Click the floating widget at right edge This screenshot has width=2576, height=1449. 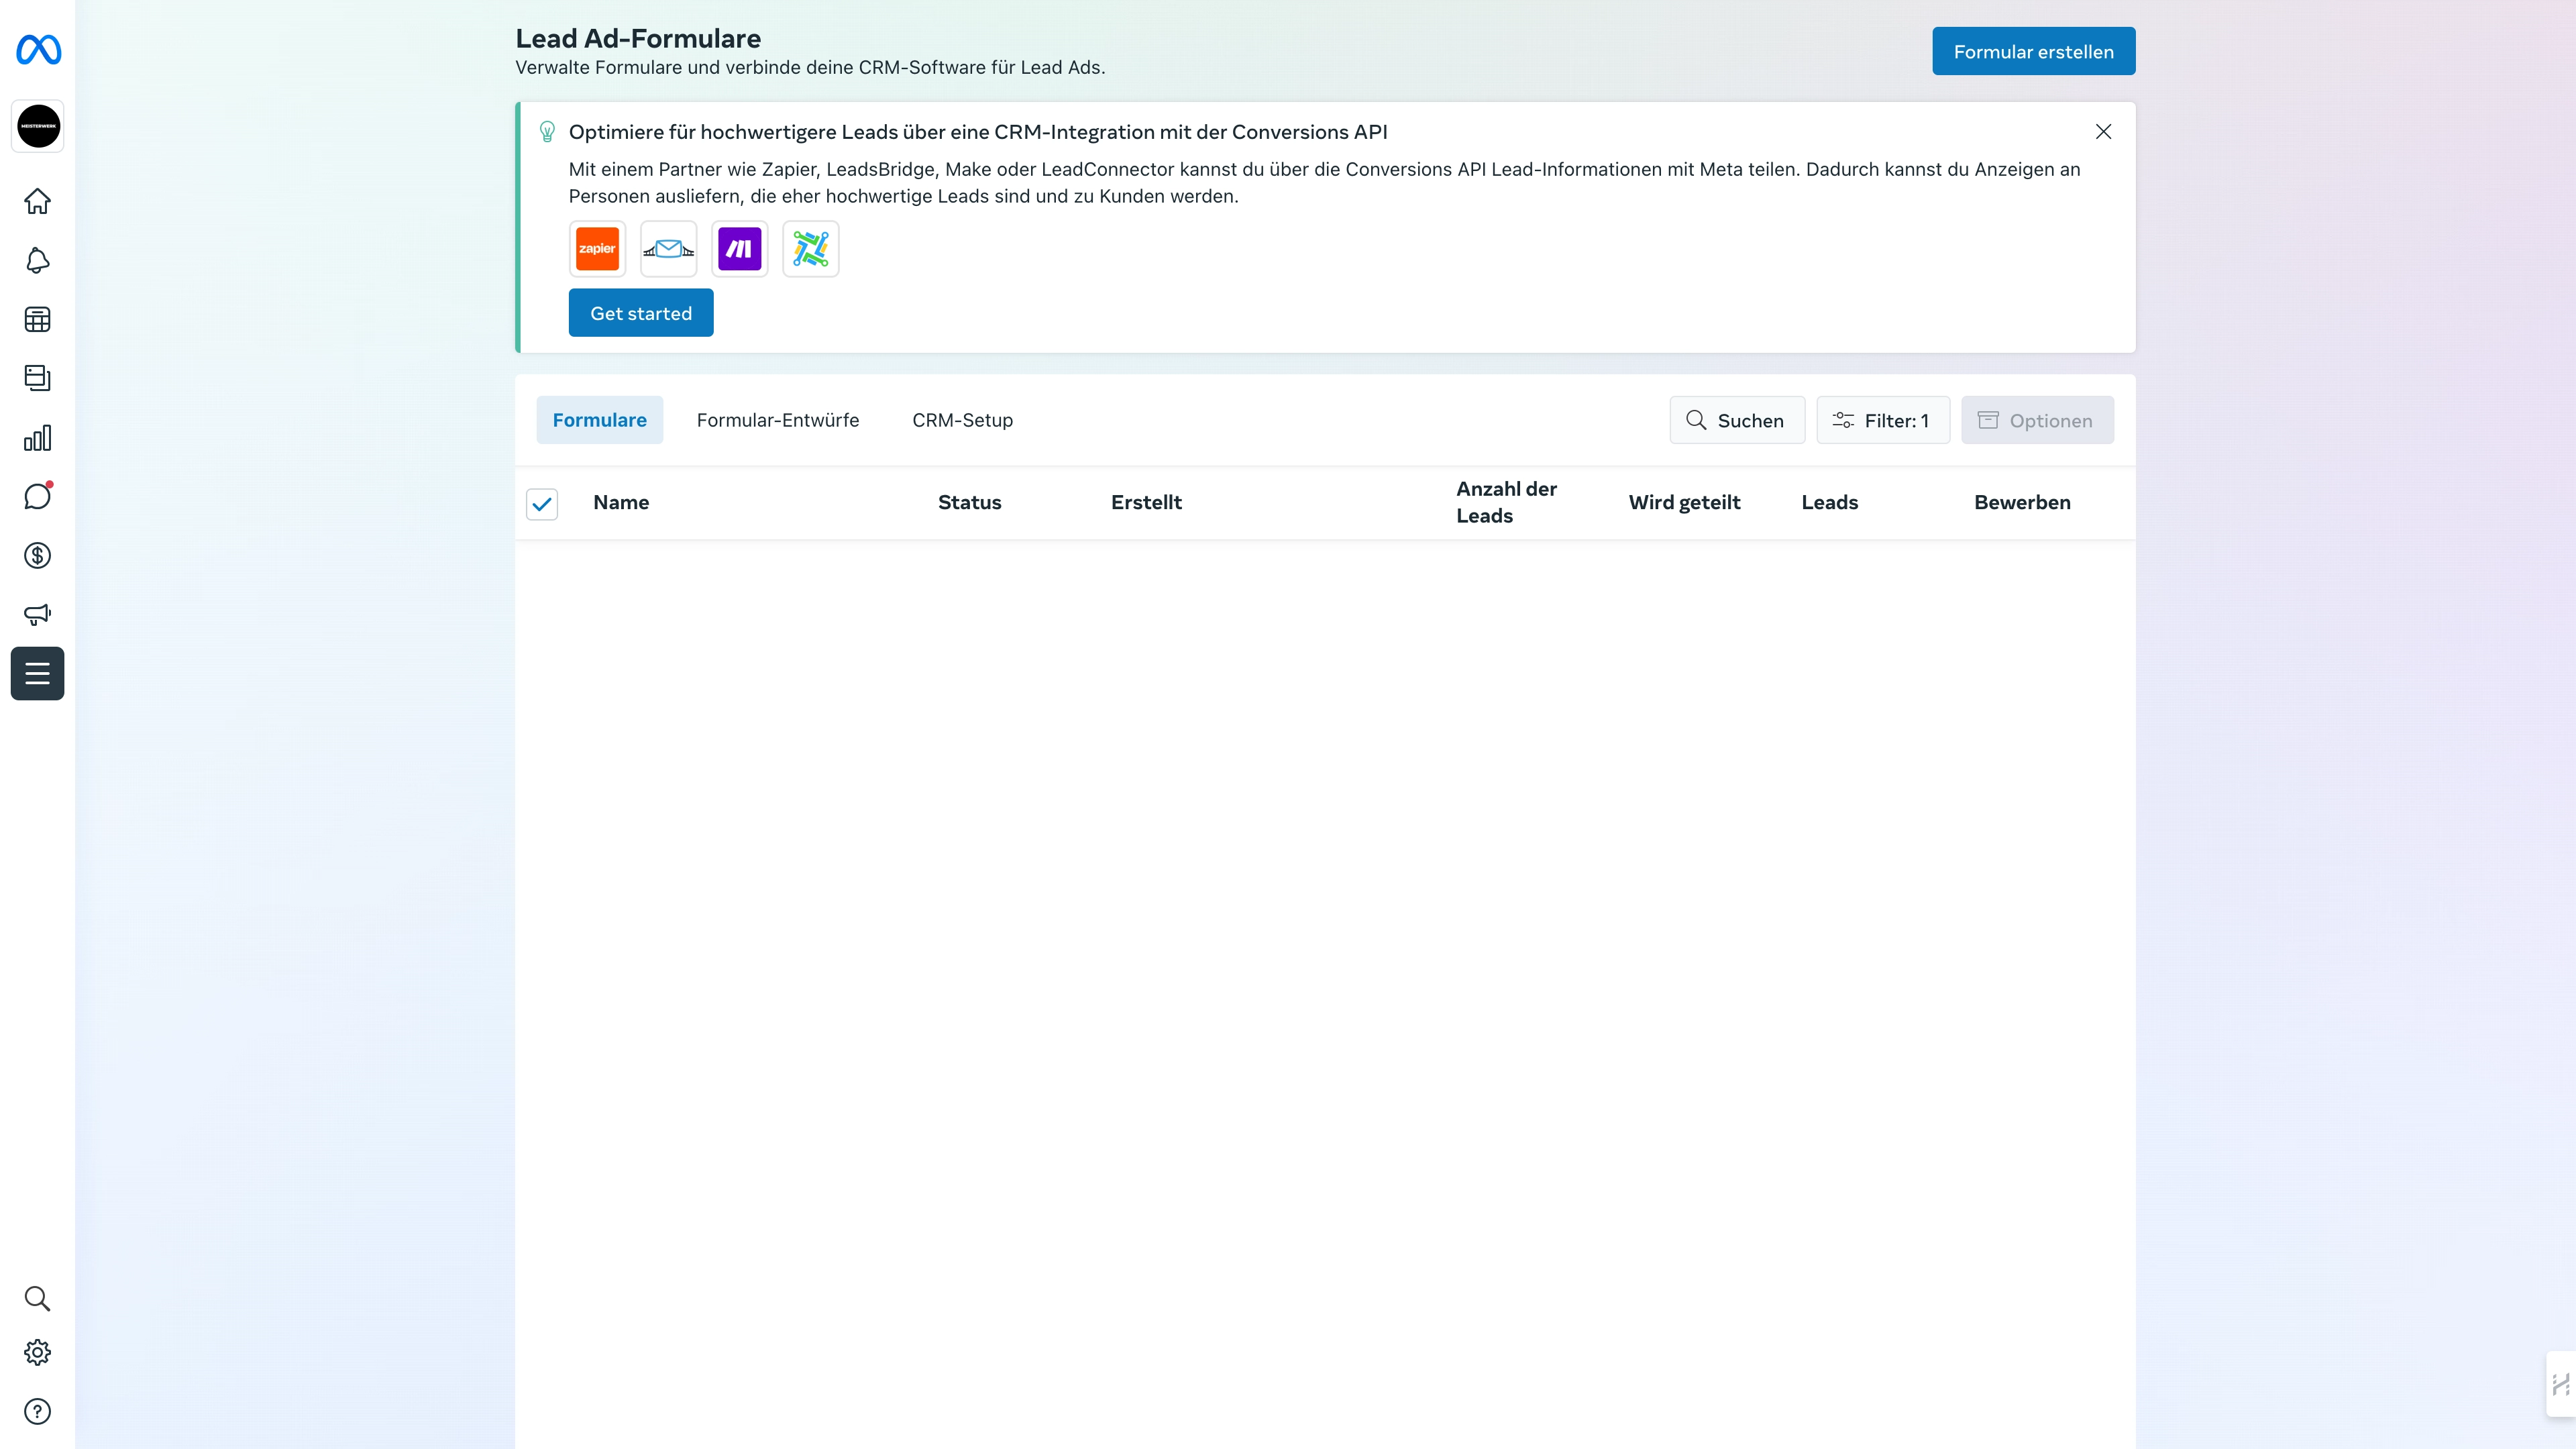click(x=2561, y=1384)
